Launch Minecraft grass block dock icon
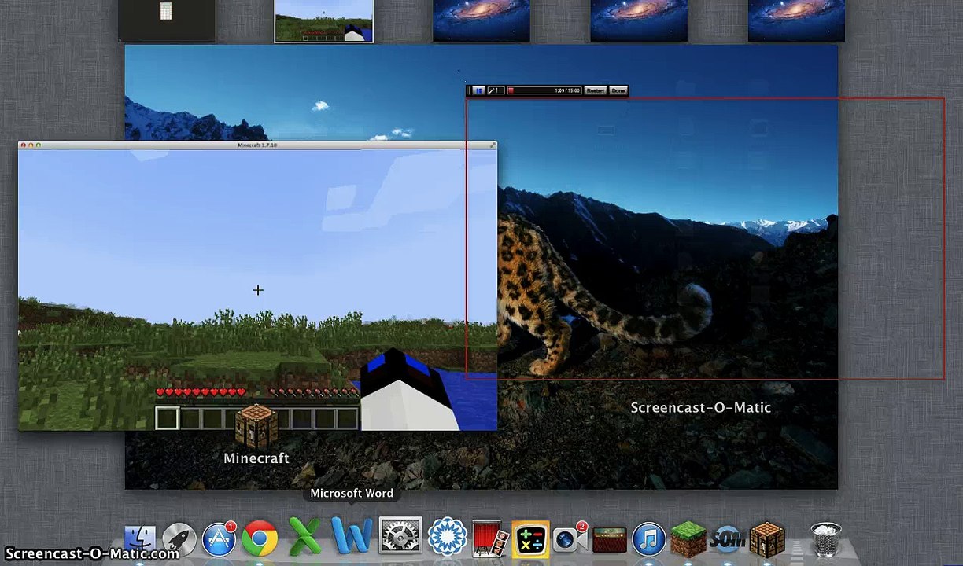 coord(688,539)
